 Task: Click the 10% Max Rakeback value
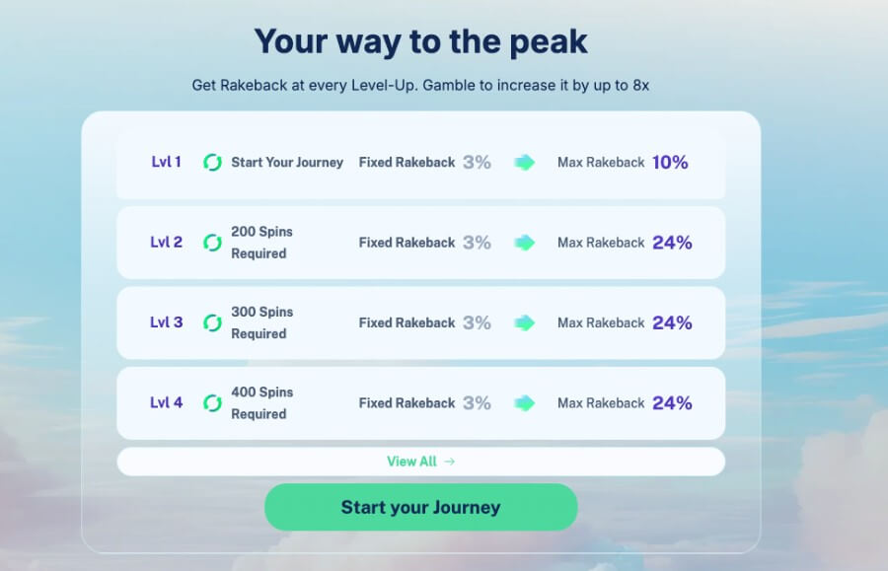pos(670,163)
